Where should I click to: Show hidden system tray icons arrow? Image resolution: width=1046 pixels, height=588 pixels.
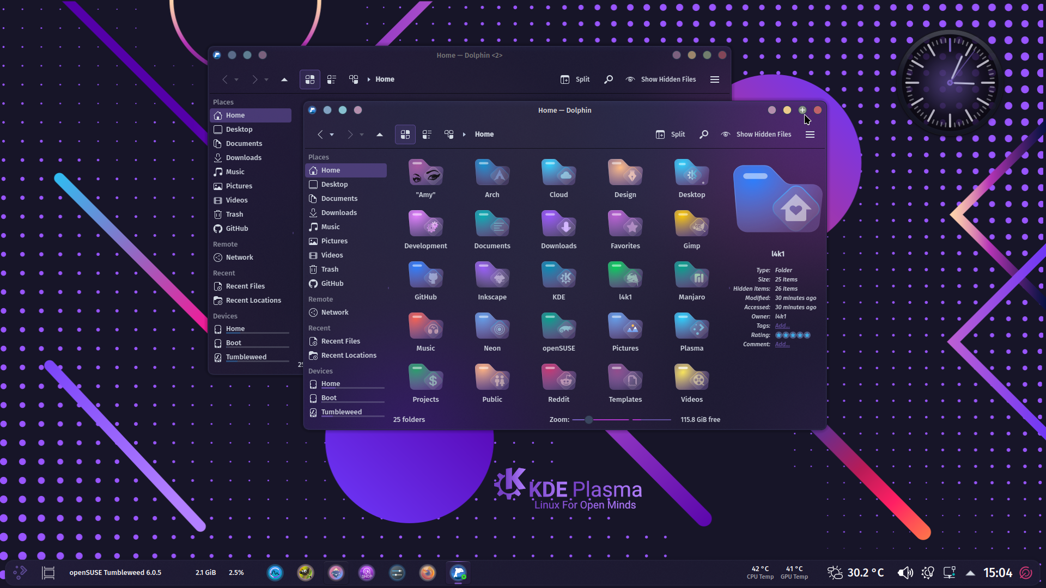click(x=970, y=573)
